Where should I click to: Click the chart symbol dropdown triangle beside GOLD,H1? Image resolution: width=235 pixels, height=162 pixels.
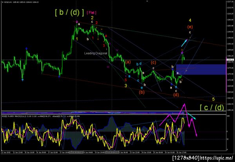(x=2, y=2)
